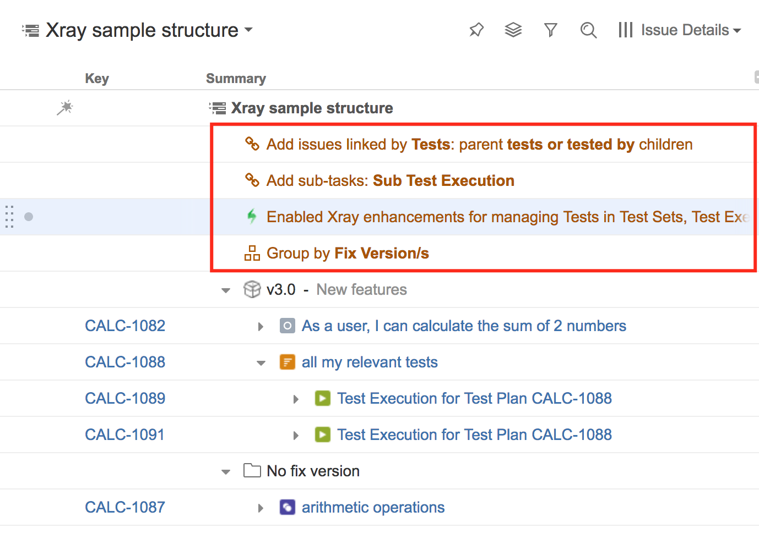The height and width of the screenshot is (539, 759).
Task: Click the link icon of sub-tasks generator
Action: [x=252, y=180]
